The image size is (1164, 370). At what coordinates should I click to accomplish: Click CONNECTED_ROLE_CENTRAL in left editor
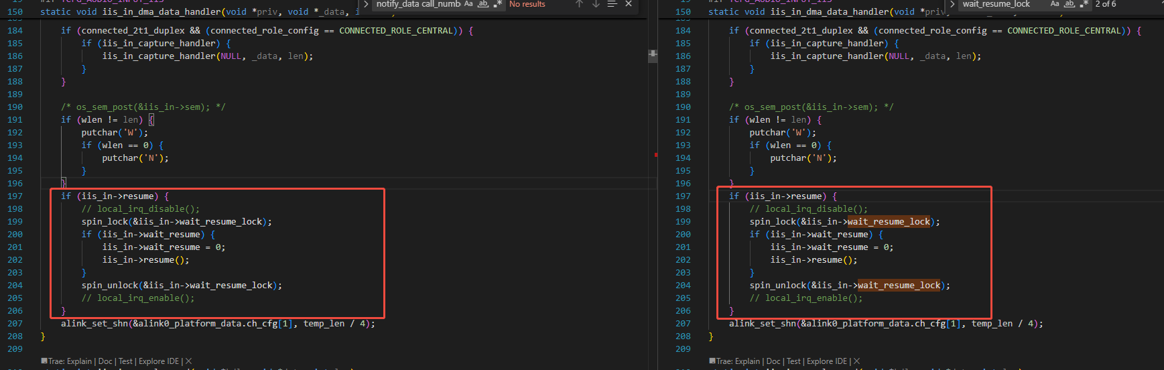[396, 31]
